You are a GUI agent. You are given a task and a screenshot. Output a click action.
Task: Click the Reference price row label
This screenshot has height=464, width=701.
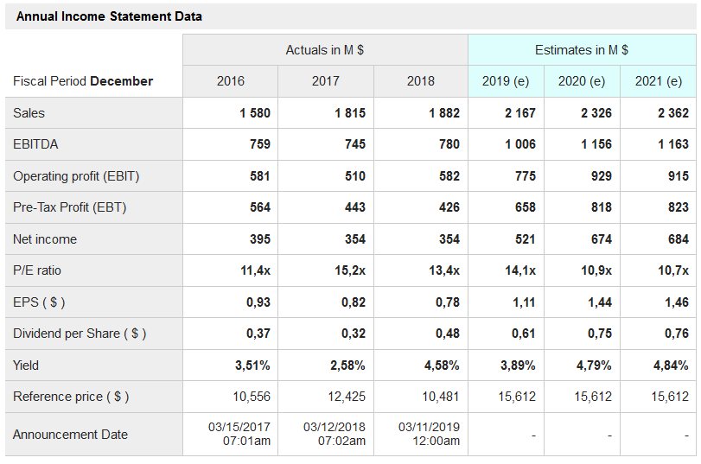(71, 397)
